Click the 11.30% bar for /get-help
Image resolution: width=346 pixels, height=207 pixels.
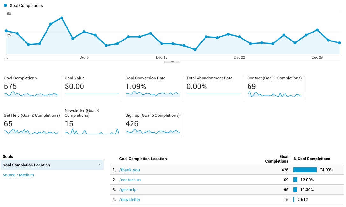click(x=295, y=189)
